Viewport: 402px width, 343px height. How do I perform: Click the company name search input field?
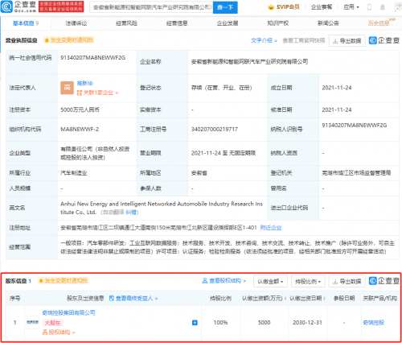click(x=151, y=7)
